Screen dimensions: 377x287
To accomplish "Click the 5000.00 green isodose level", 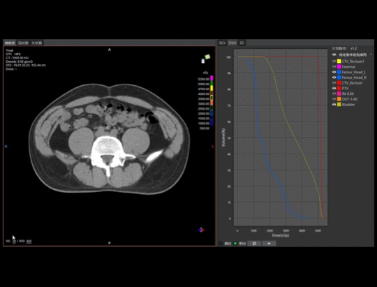I will tap(212, 83).
